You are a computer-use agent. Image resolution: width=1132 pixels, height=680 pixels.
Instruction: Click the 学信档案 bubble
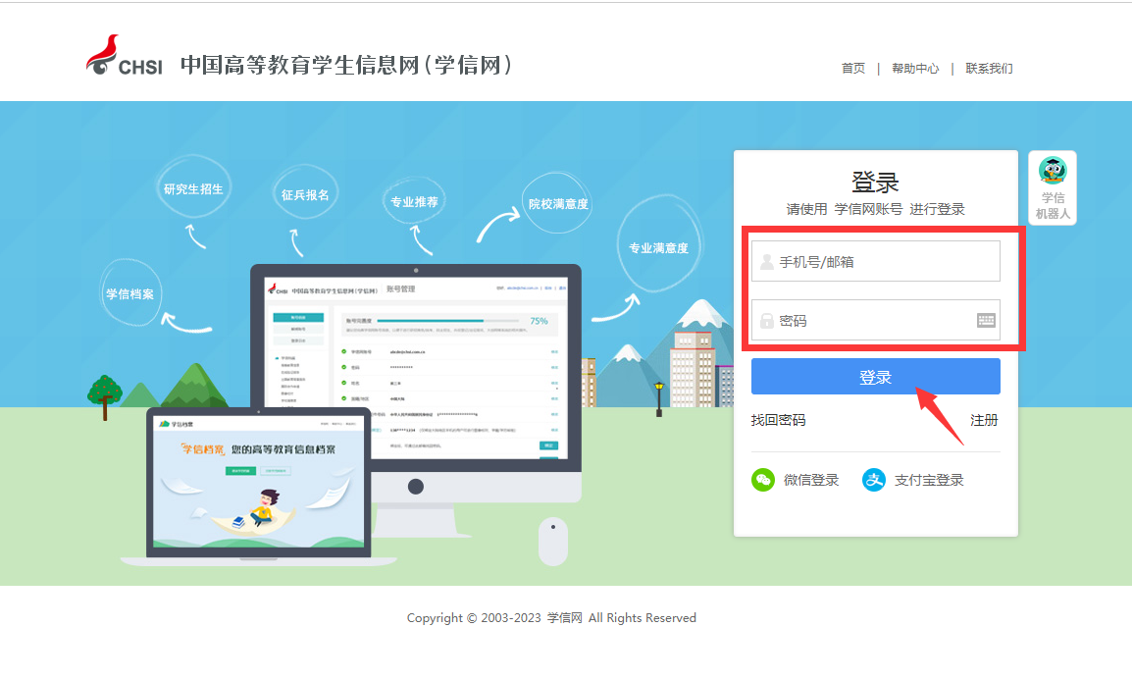coord(129,293)
